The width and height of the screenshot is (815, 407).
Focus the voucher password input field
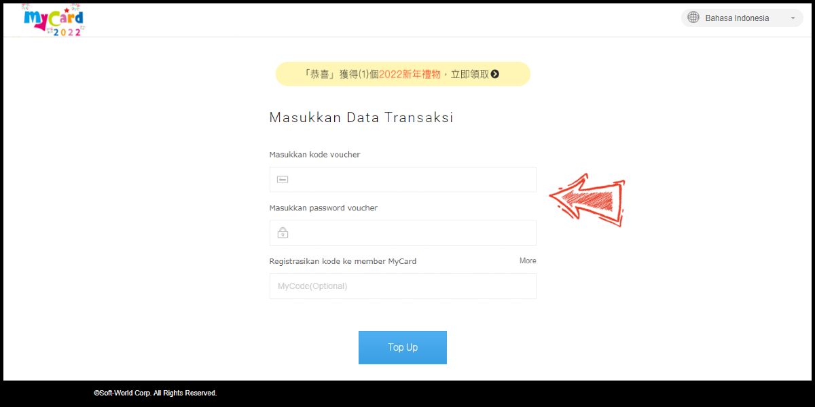(403, 233)
